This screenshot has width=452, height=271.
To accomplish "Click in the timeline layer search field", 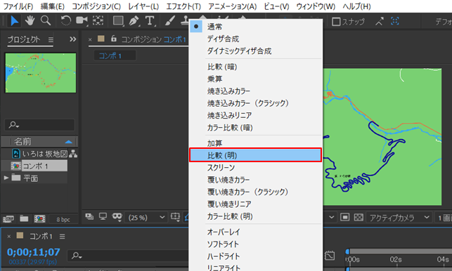I will (x=128, y=256).
